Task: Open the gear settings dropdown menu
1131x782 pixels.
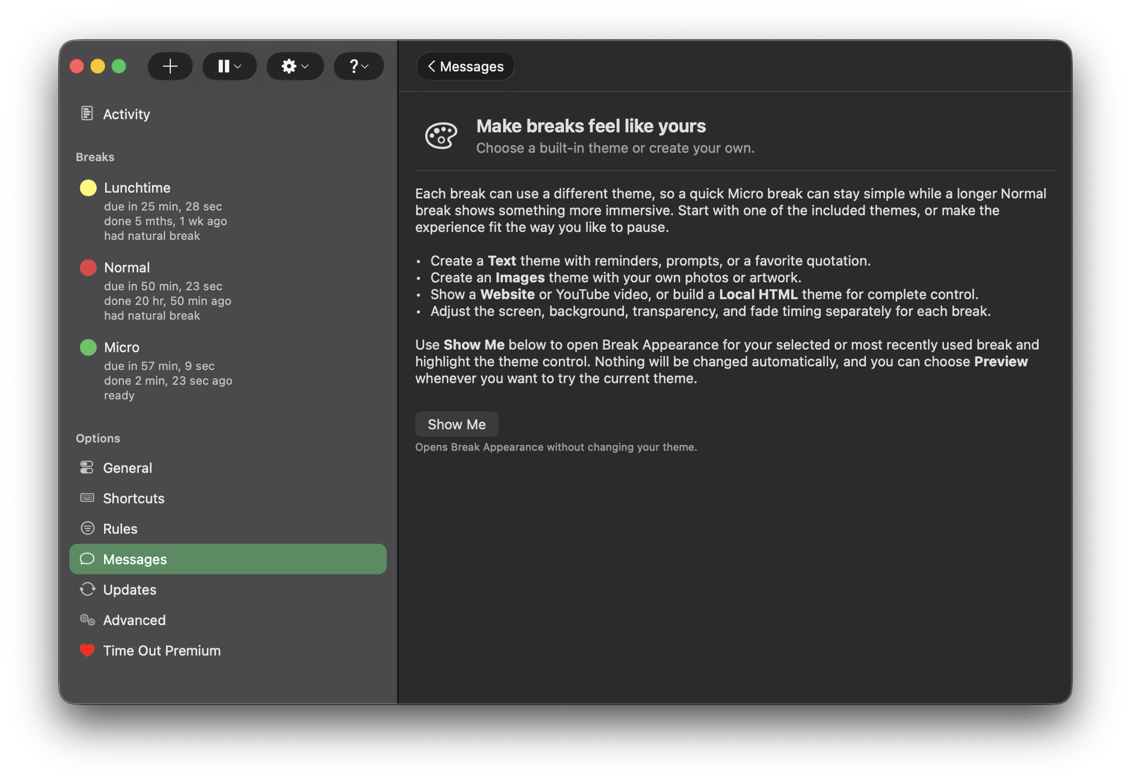Action: 295,66
